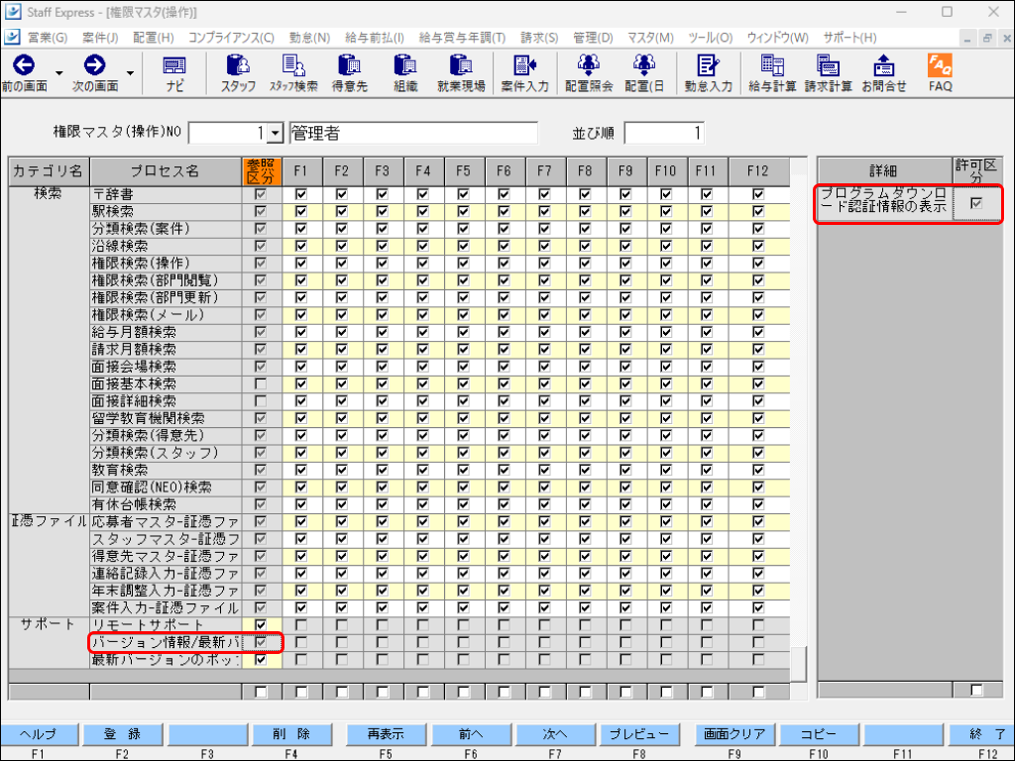Image resolution: width=1015 pixels, height=761 pixels.
Task: Open the 配置(日 toolbar icon
Action: 643,66
